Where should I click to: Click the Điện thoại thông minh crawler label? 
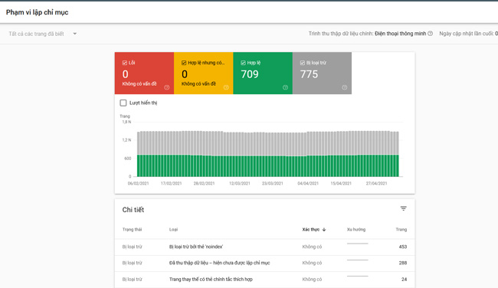coord(400,34)
